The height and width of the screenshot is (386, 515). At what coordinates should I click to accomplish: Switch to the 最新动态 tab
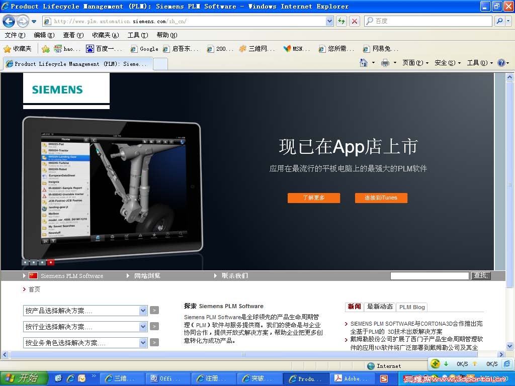click(380, 307)
